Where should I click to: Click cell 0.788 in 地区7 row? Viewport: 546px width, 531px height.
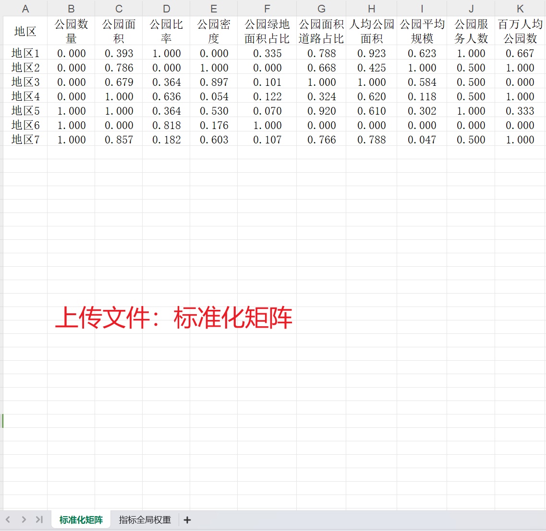(x=372, y=140)
